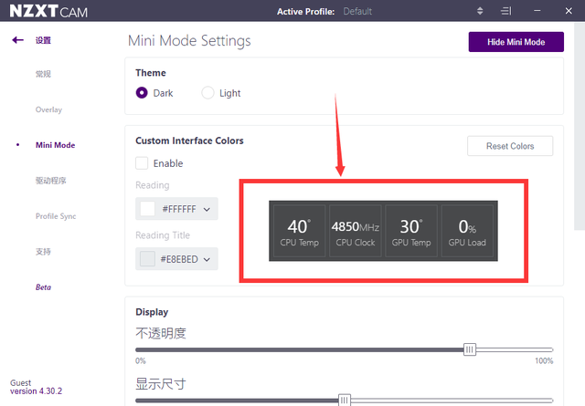This screenshot has width=585, height=406.
Task: Click the Mini Mode Settings heading
Action: click(x=189, y=40)
